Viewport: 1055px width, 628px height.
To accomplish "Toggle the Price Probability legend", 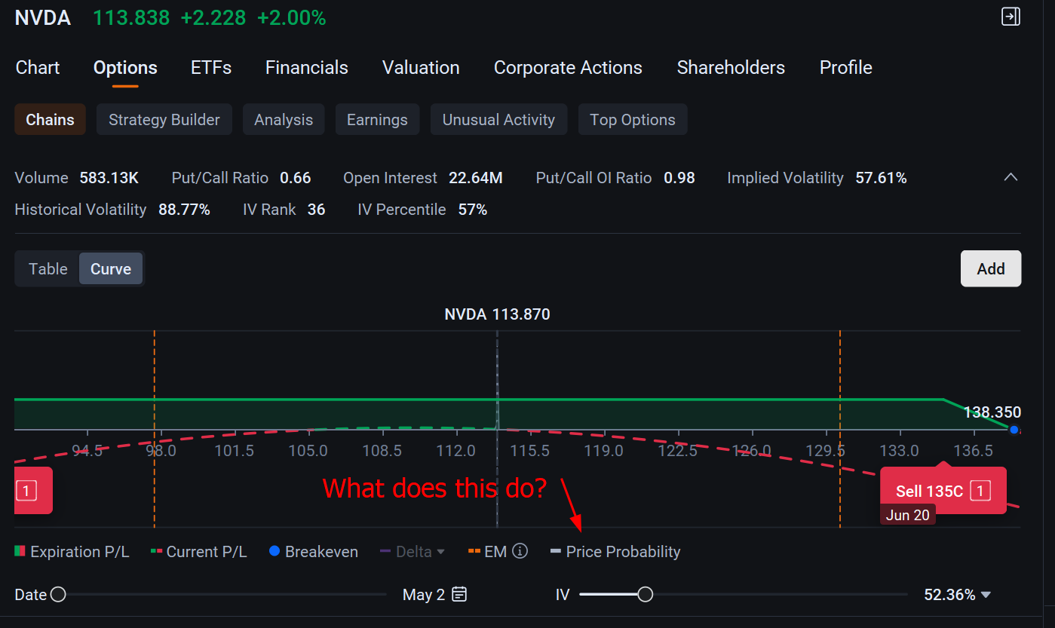I will coord(615,552).
